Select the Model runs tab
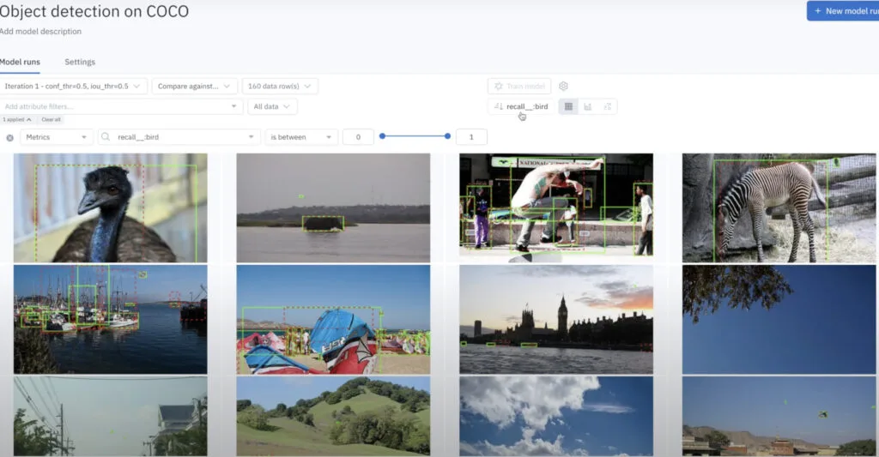 20,62
